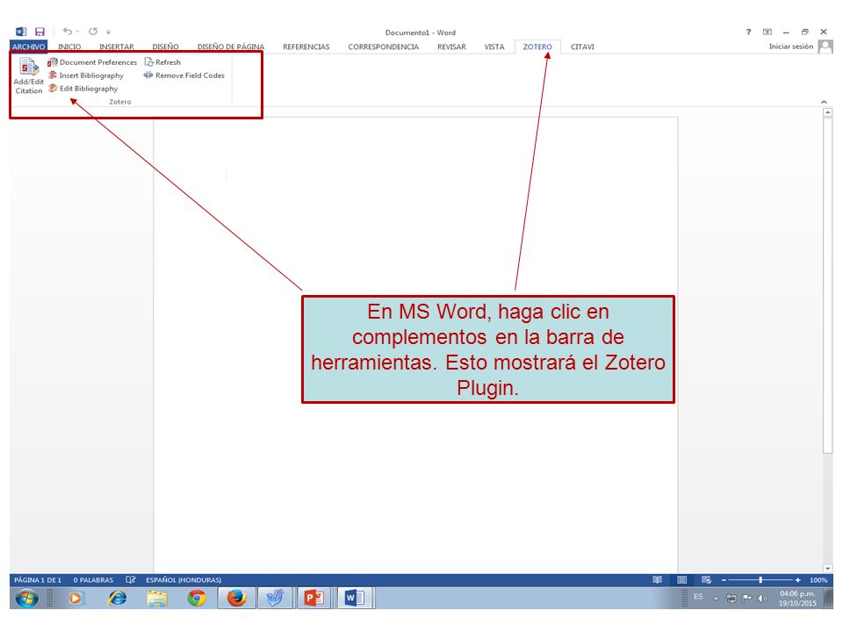Viewport: 843px width, 632px height.
Task: Show hidden system tray icons
Action: pos(716,598)
